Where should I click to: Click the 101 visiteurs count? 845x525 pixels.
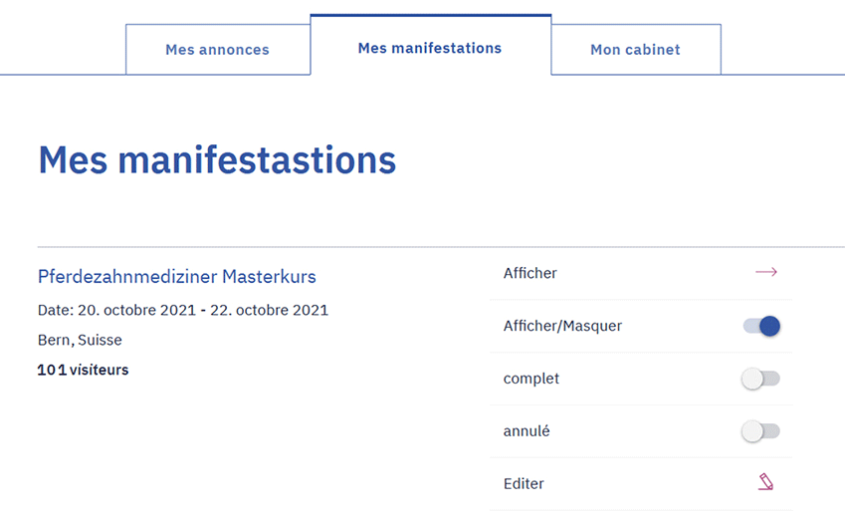click(x=83, y=370)
